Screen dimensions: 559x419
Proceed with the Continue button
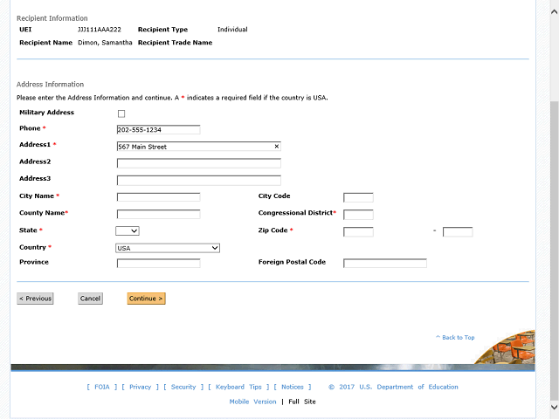coord(146,299)
